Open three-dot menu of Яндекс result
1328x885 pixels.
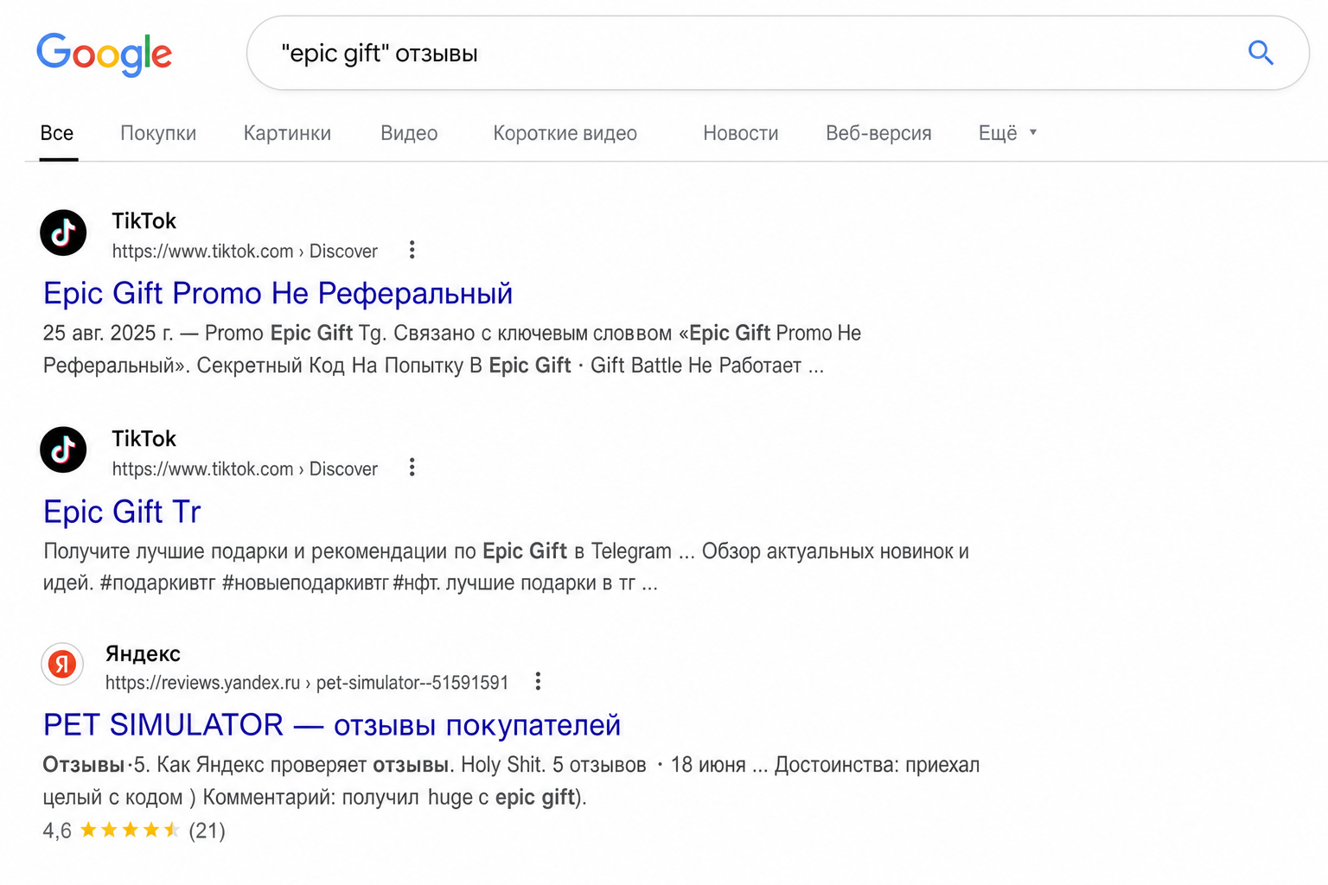[x=538, y=681]
